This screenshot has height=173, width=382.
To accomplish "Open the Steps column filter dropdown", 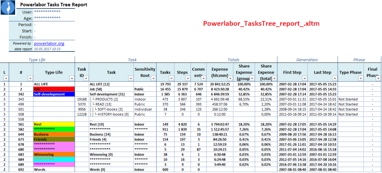I will pyautogui.click(x=187, y=78).
